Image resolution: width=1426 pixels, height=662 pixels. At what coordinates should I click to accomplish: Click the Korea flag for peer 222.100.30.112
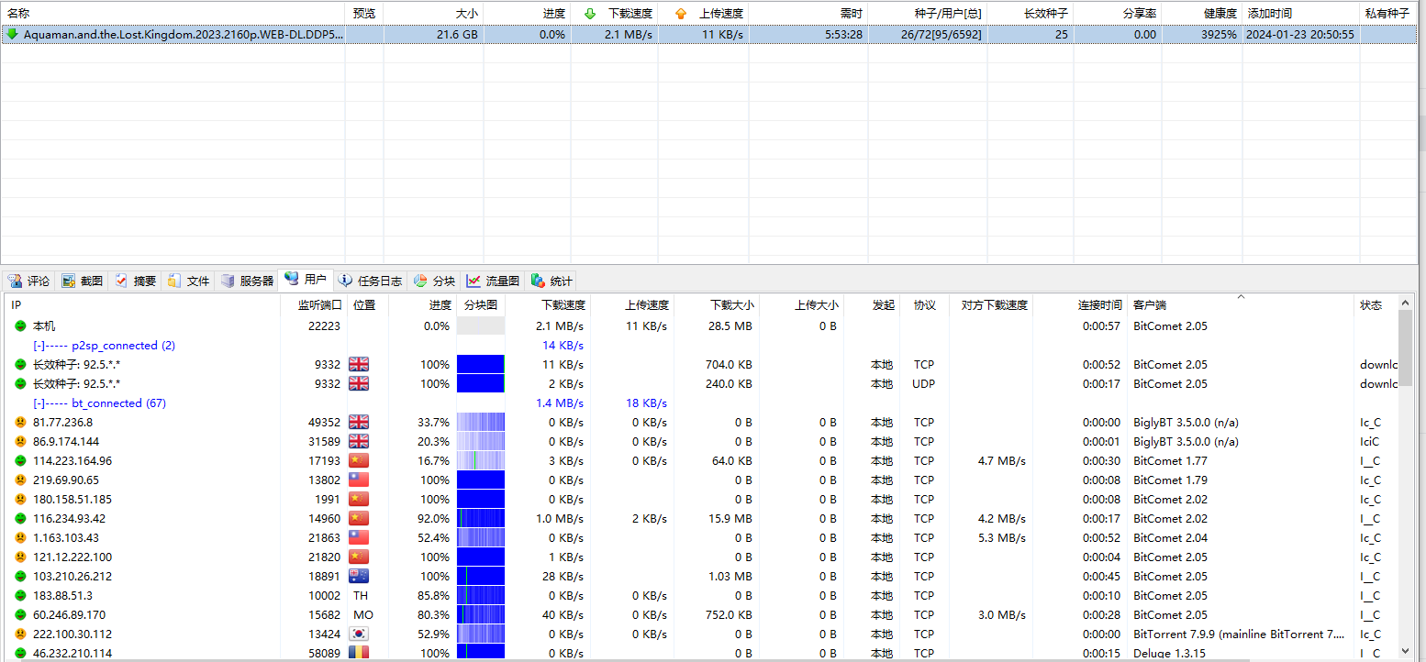tap(359, 634)
